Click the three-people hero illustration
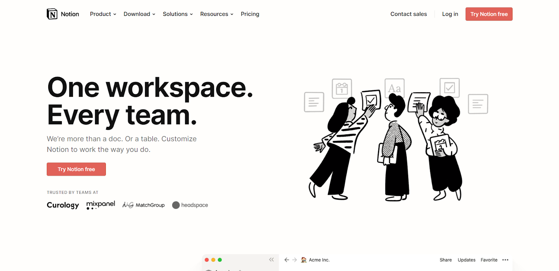 (x=396, y=140)
